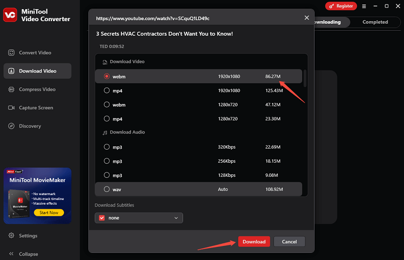Select the mp4 1920x1080 radio button

106,90
